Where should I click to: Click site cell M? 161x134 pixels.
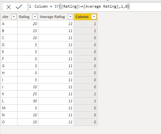(x=9, y=108)
